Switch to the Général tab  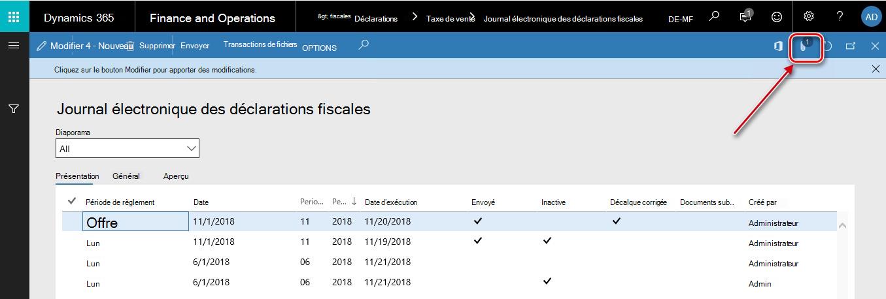coord(126,176)
